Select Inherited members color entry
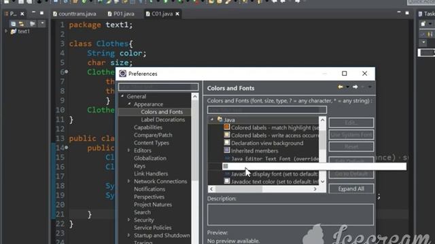The width and height of the screenshot is (435, 244). pyautogui.click(x=254, y=151)
